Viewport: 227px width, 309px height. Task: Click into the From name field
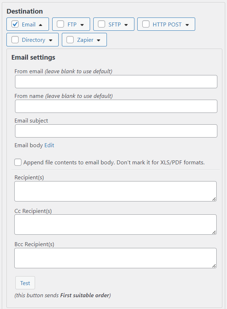click(x=116, y=106)
